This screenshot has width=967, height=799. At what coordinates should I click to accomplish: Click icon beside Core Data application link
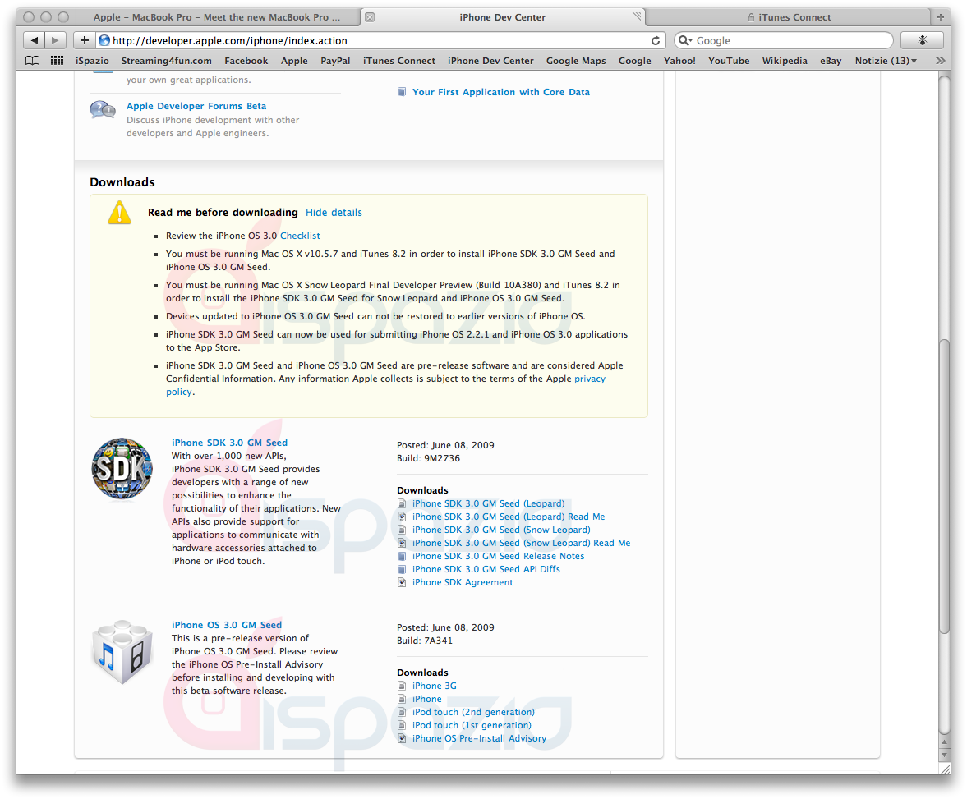pyautogui.click(x=402, y=92)
